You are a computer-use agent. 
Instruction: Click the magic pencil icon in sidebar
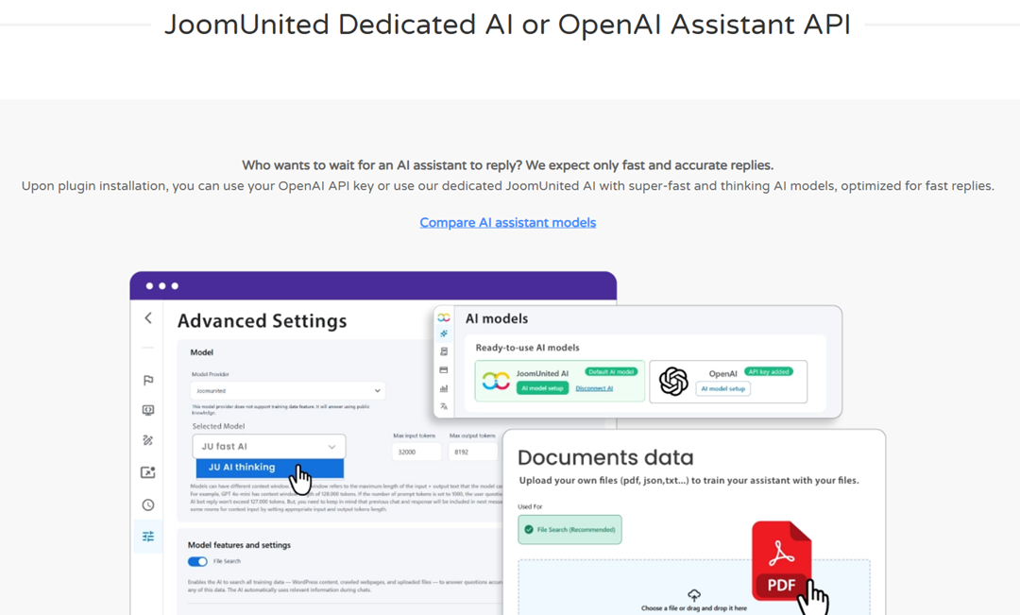148,440
